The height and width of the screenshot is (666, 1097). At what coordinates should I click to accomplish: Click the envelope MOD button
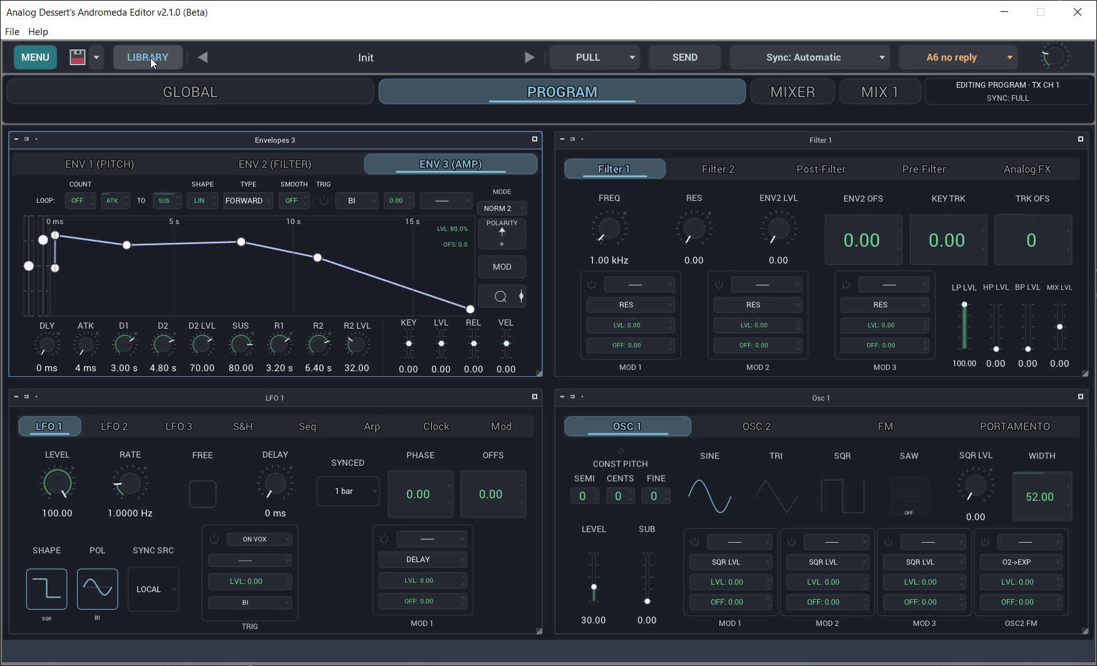(x=502, y=267)
